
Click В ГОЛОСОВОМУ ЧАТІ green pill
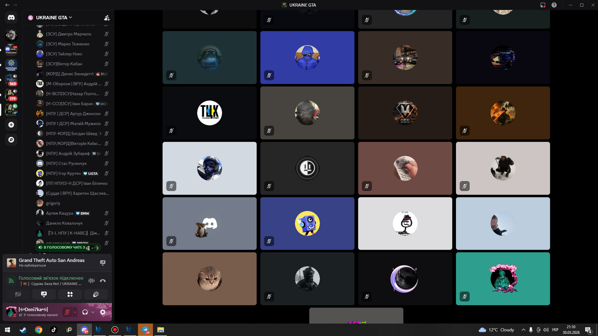tap(68, 247)
